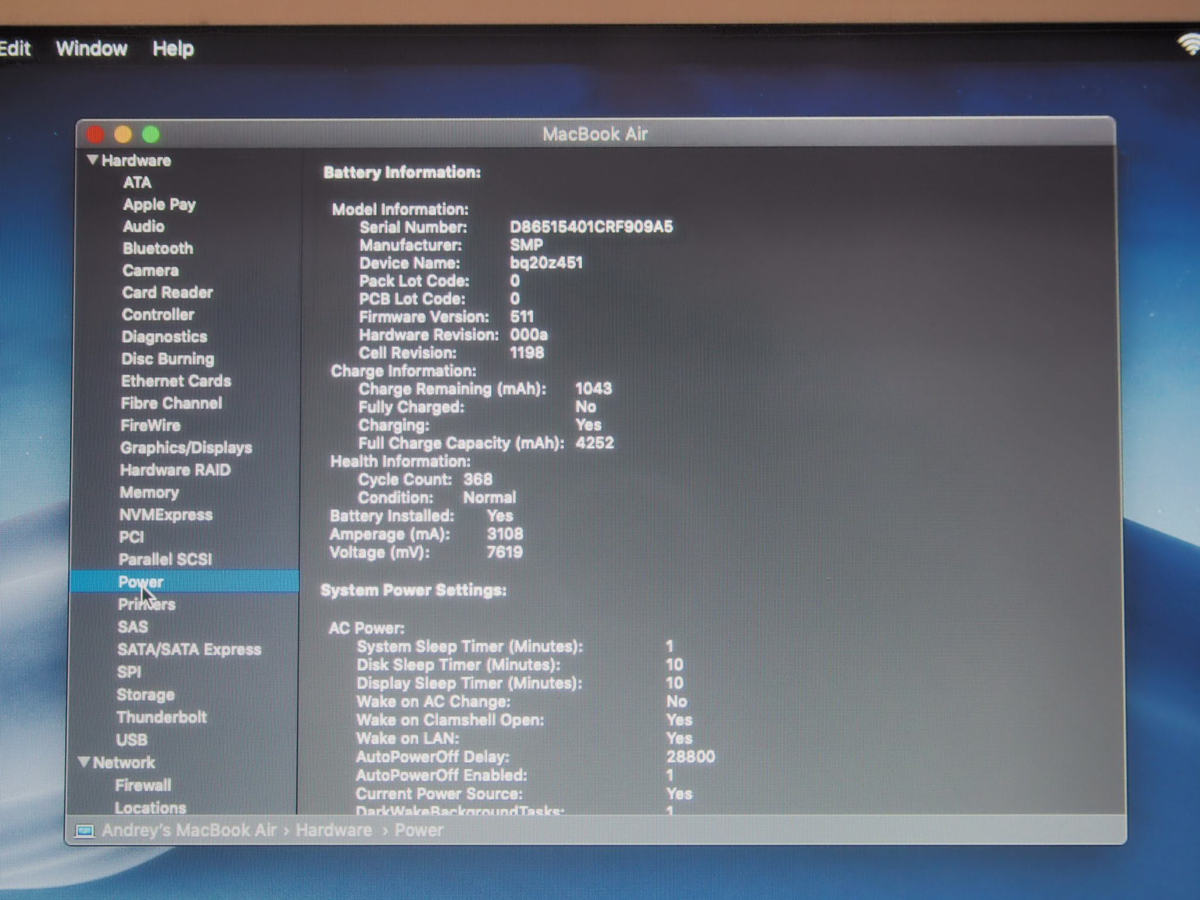The width and height of the screenshot is (1200, 900).
Task: Click Hardware in the path bar
Action: click(x=333, y=830)
